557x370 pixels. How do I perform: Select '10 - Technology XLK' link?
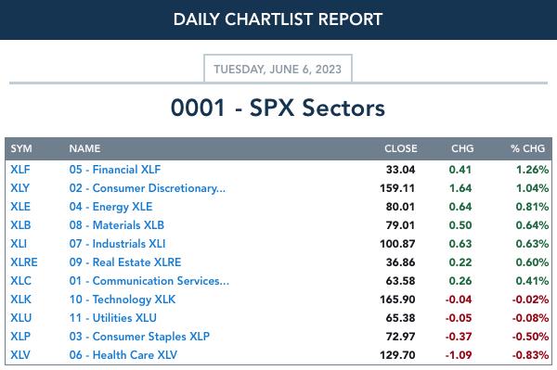(123, 300)
